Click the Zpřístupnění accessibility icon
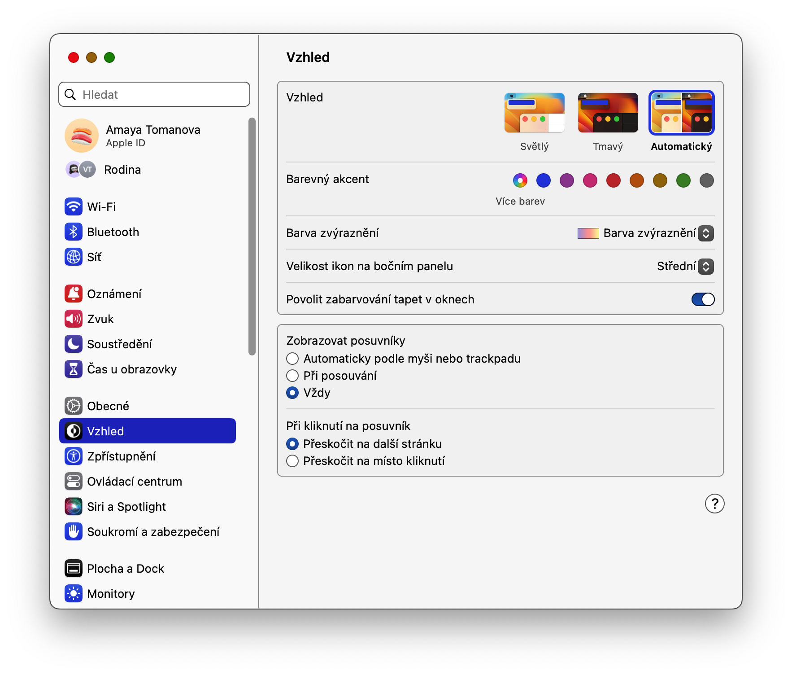This screenshot has height=675, width=792. (74, 456)
